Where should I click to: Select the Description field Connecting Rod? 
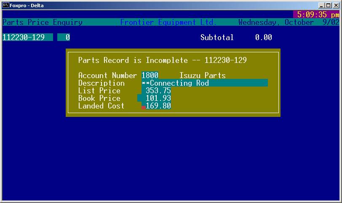pyautogui.click(x=204, y=83)
